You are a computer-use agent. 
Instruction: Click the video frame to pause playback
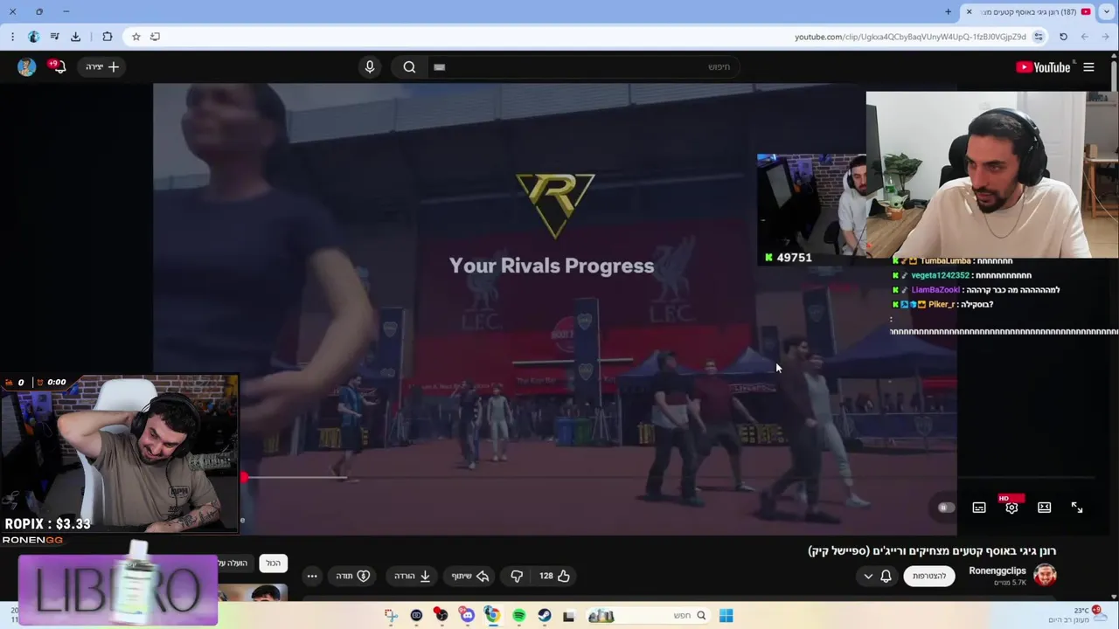point(554,309)
